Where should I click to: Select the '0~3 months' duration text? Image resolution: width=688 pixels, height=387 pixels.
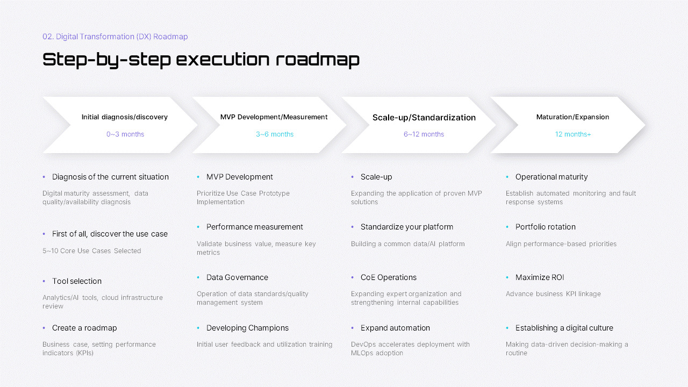125,134
